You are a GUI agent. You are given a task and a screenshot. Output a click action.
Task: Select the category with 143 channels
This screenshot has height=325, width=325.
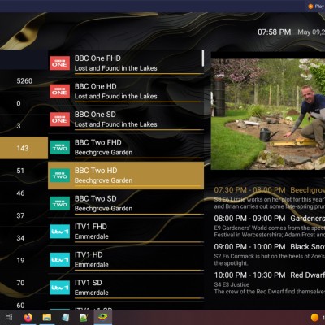[24, 148]
